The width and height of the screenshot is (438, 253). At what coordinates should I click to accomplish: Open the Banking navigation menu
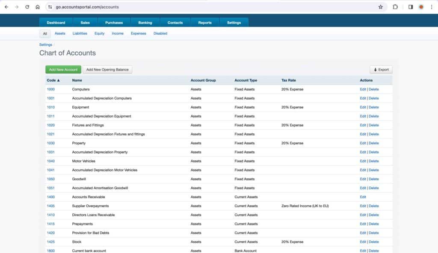[145, 22]
